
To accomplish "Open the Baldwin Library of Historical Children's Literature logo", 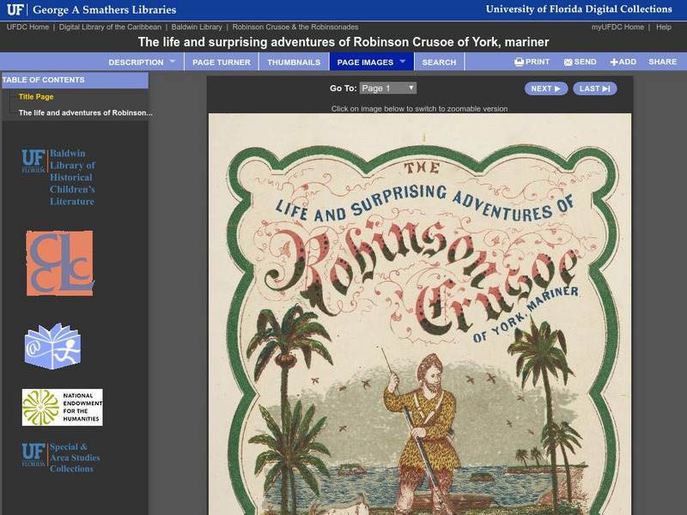I will point(58,177).
